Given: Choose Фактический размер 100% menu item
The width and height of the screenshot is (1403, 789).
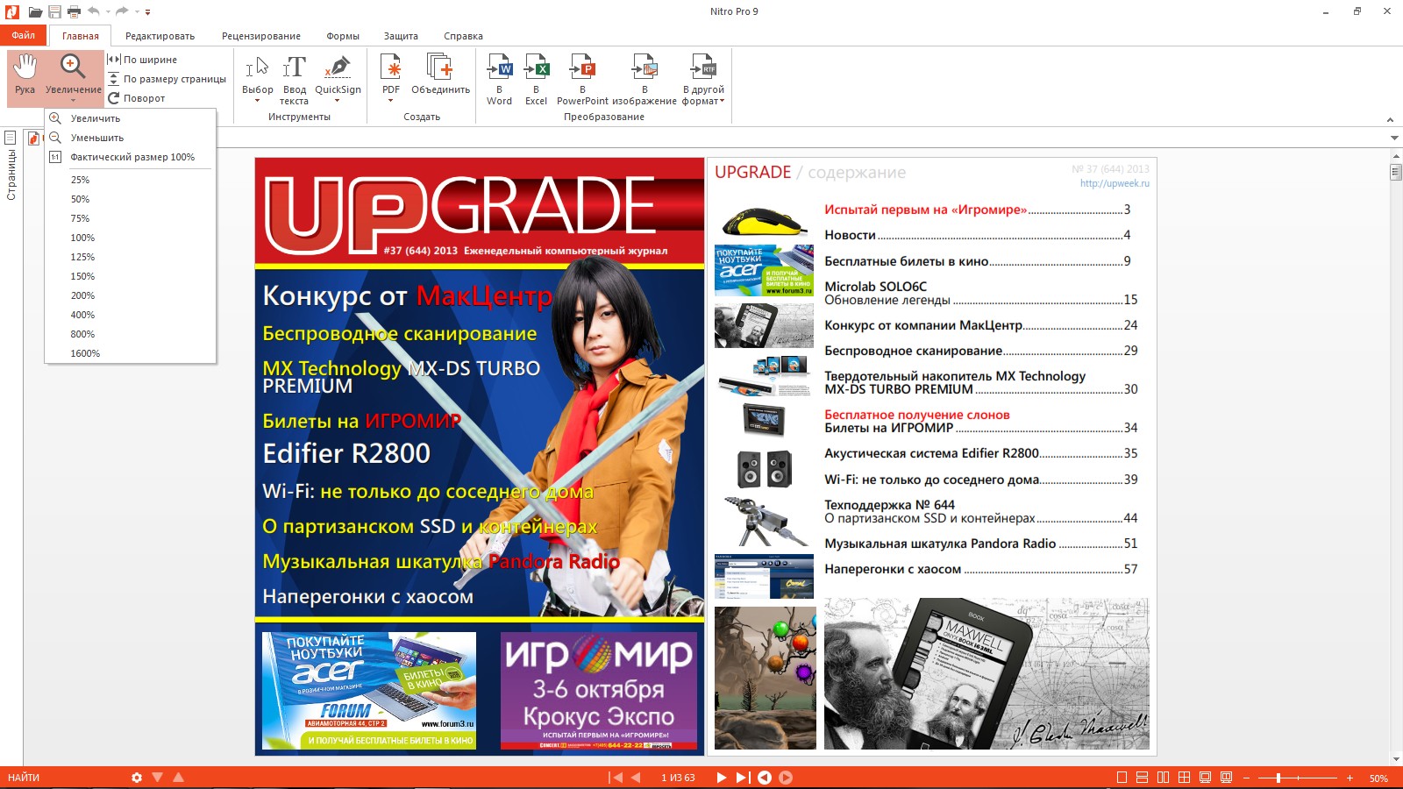Looking at the screenshot, I should [131, 157].
